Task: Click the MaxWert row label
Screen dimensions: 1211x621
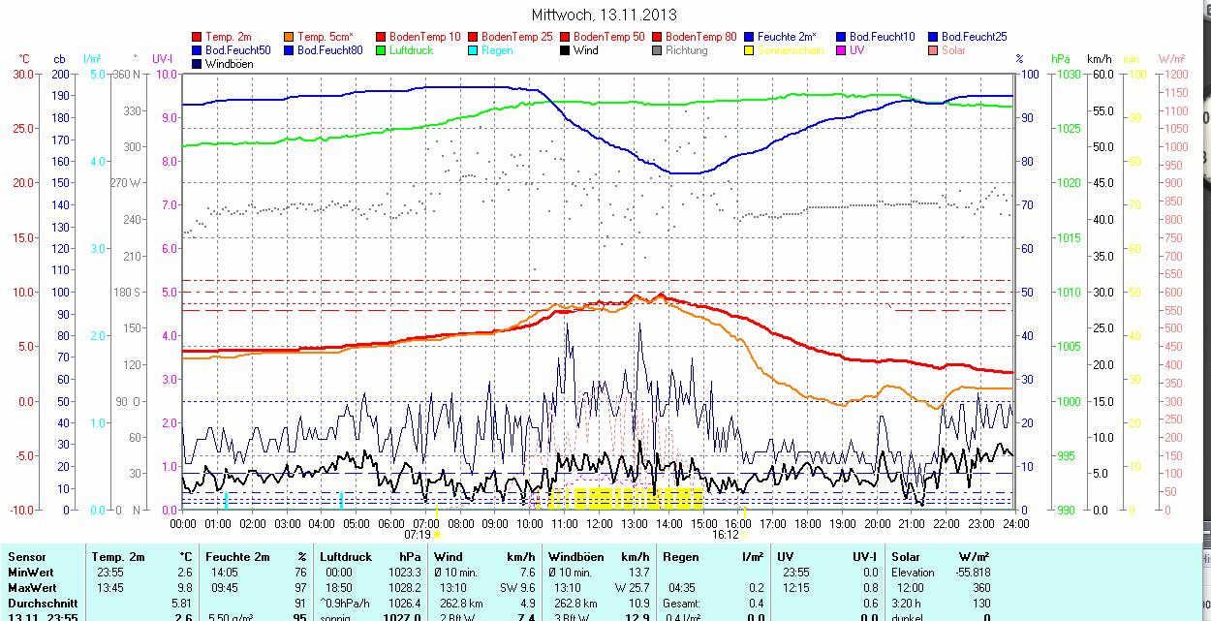Action: click(x=32, y=588)
